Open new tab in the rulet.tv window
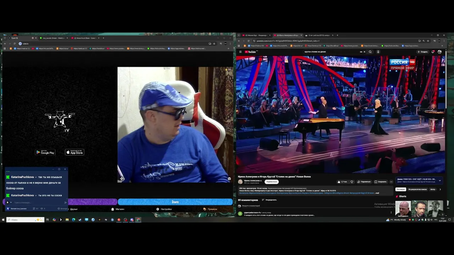454x255 pixels. click(x=103, y=38)
